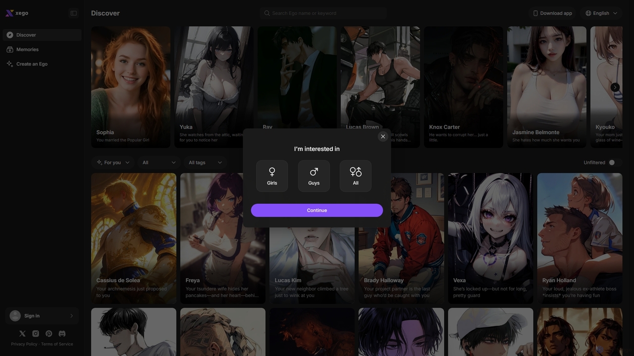Open the Sophia character card
The width and height of the screenshot is (634, 356).
point(131,87)
